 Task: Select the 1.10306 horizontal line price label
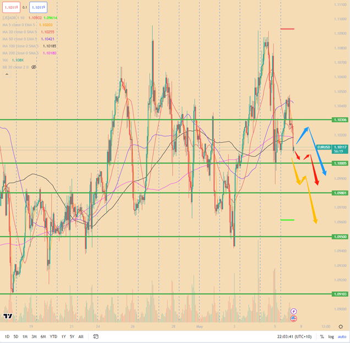[340, 119]
